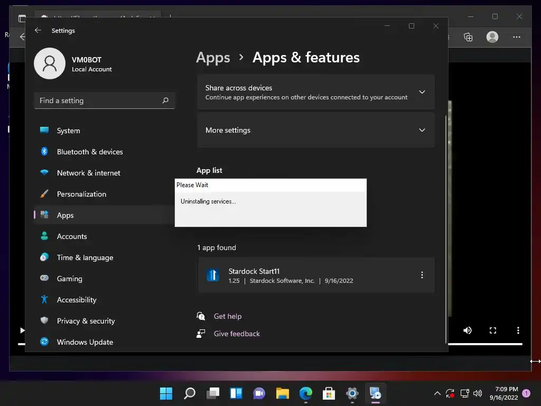The width and height of the screenshot is (541, 406).
Task: Open File Explorer from taskbar
Action: pyautogui.click(x=282, y=393)
